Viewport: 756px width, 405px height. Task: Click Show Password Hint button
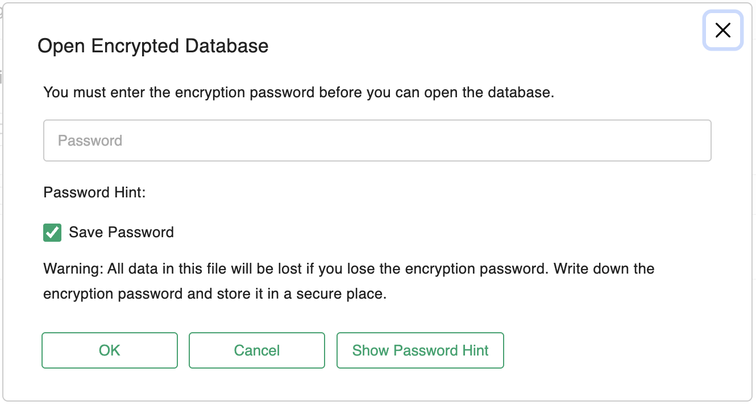420,350
